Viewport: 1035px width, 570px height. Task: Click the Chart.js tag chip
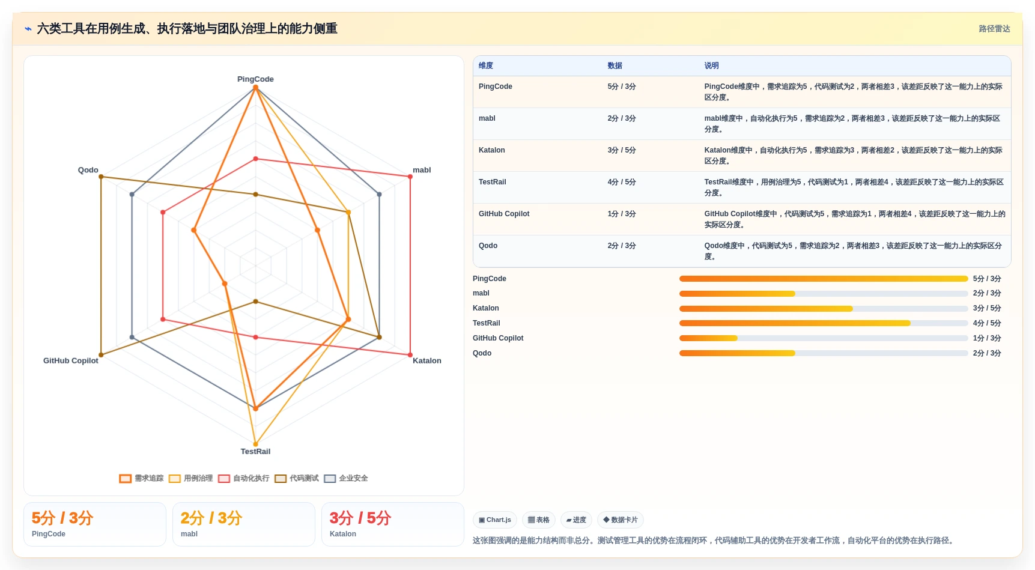pyautogui.click(x=495, y=520)
